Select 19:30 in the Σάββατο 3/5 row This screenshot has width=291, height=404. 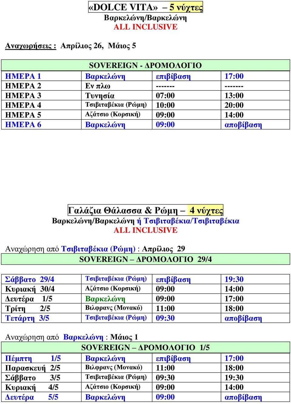(x=234, y=378)
